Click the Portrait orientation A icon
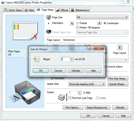The image size is (134, 121). click(72, 23)
